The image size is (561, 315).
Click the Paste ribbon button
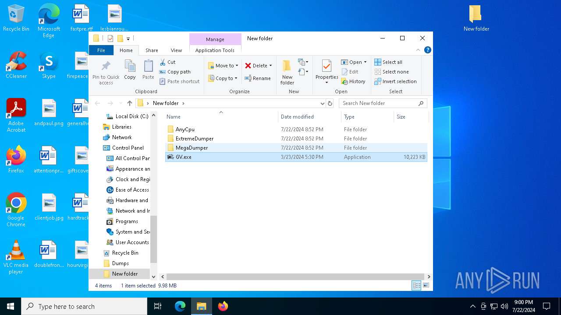click(148, 70)
